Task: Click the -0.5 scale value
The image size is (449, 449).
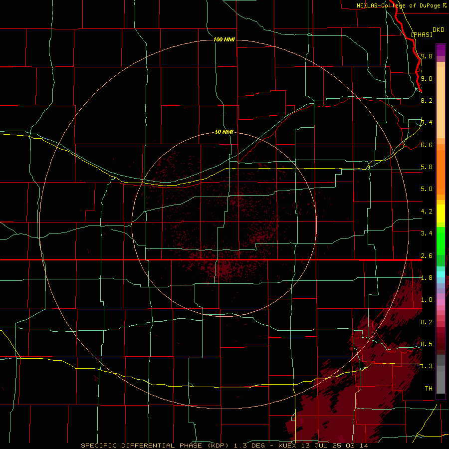Action: tap(425, 344)
